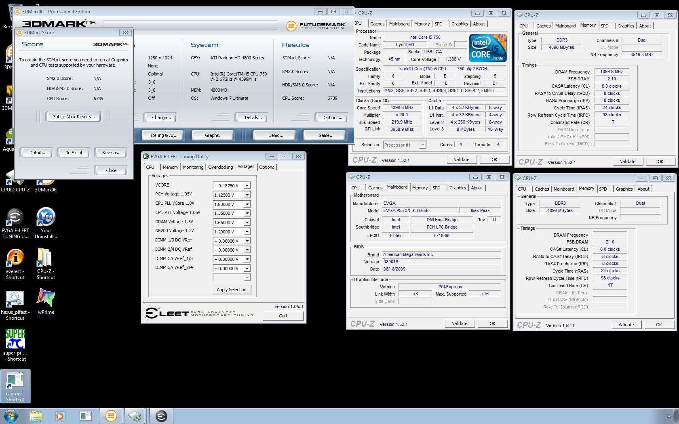Expand the CPU VTT Voltage dropdown
The height and width of the screenshot is (424, 679).
tap(247, 213)
